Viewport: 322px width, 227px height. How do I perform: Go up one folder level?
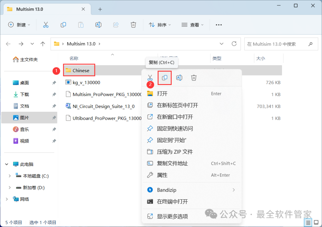coord(43,44)
